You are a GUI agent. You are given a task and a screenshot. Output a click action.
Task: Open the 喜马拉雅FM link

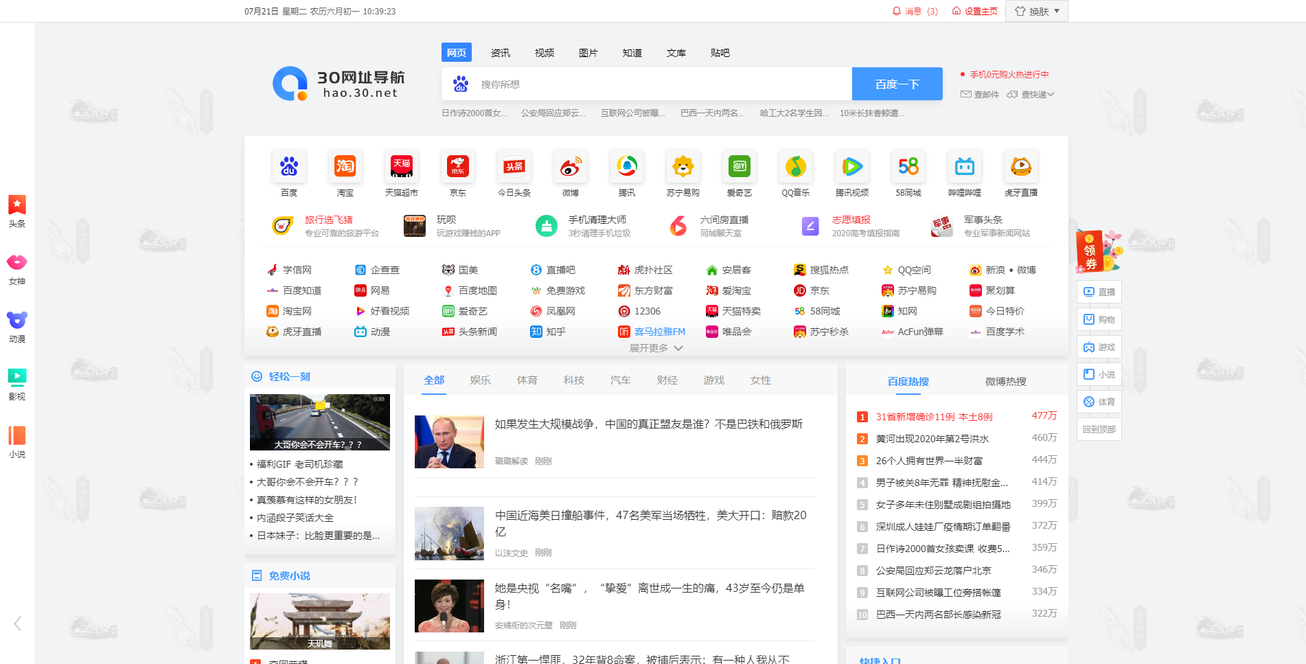tap(659, 332)
